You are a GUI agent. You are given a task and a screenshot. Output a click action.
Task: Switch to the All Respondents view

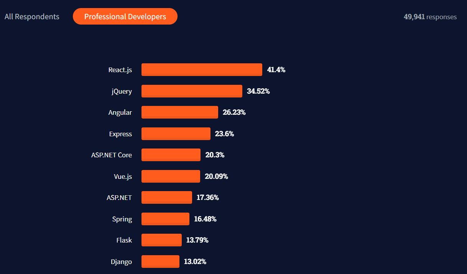[x=32, y=17]
